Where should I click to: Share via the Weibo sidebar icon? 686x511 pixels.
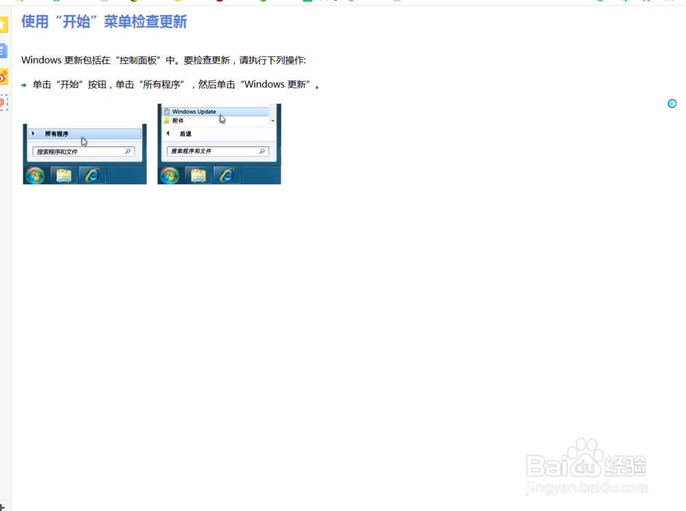pyautogui.click(x=5, y=77)
